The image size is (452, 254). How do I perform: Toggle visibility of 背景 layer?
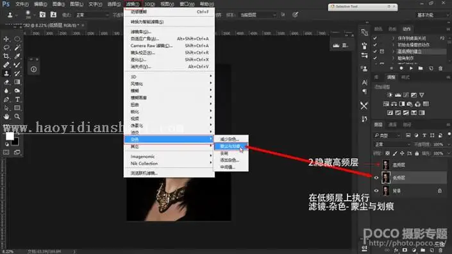pos(376,190)
